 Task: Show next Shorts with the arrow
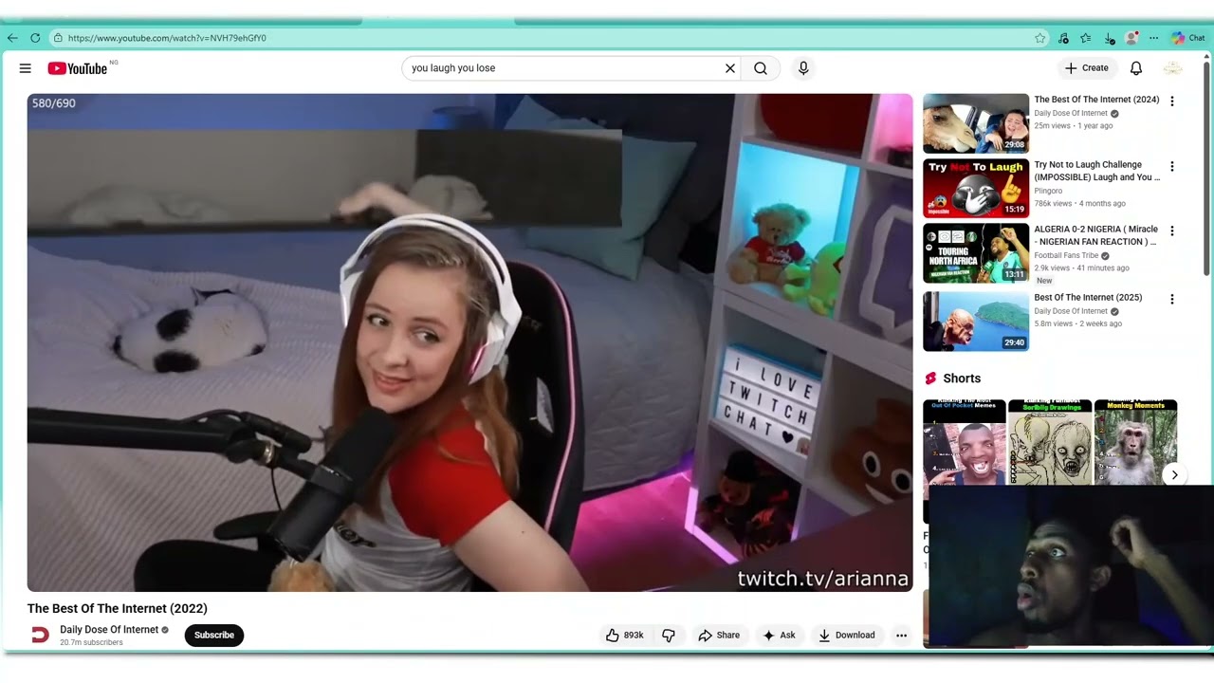pos(1174,475)
